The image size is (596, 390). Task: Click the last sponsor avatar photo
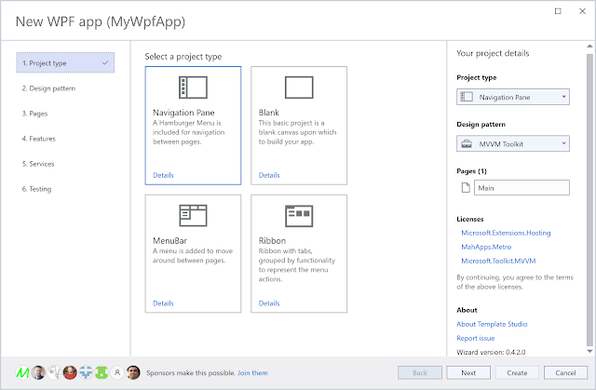pos(133,373)
